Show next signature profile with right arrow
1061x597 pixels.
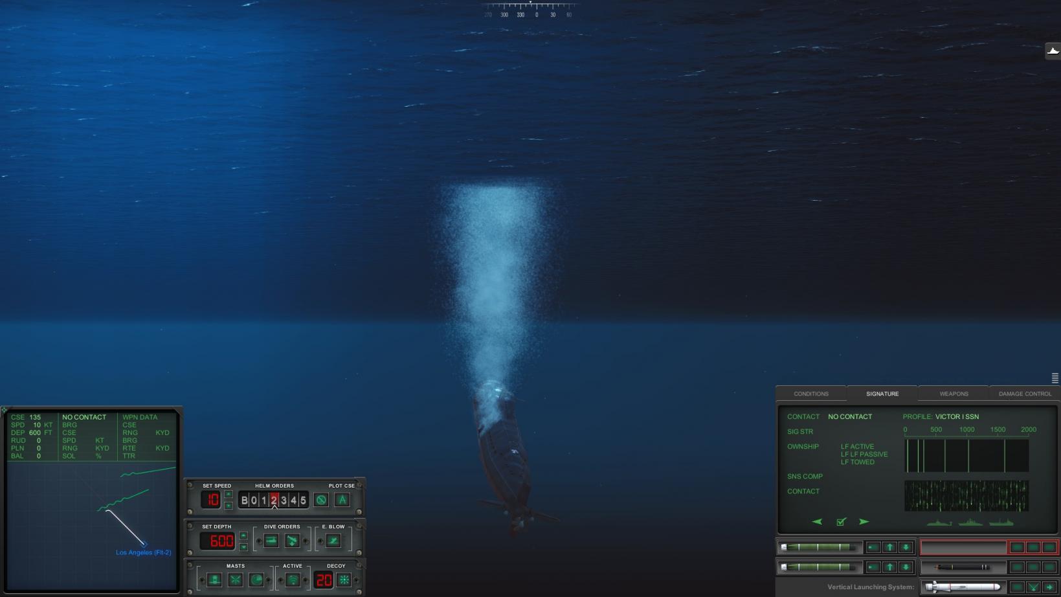864,522
